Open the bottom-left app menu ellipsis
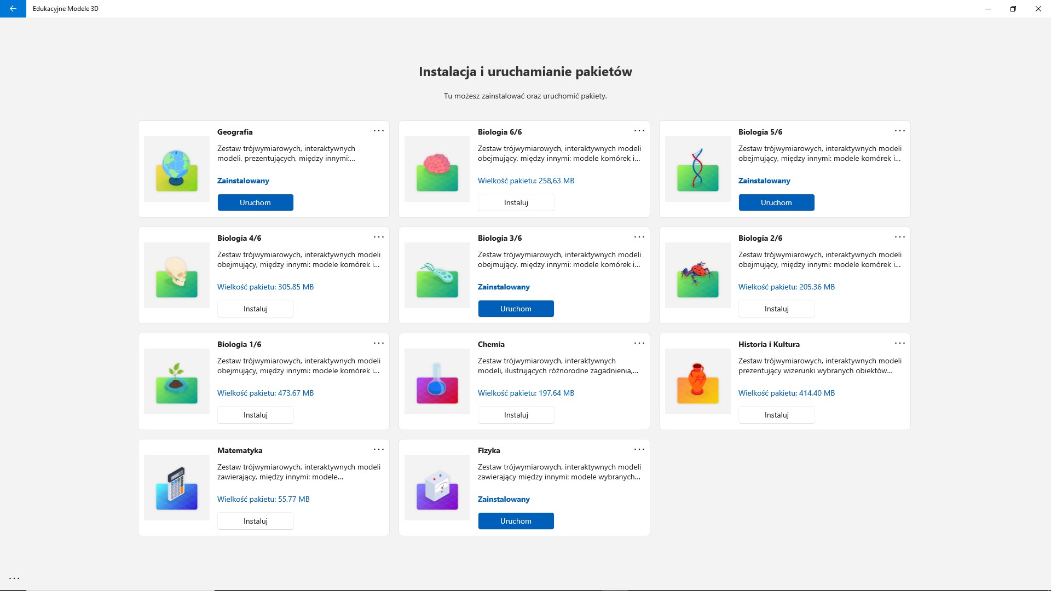 [14, 578]
